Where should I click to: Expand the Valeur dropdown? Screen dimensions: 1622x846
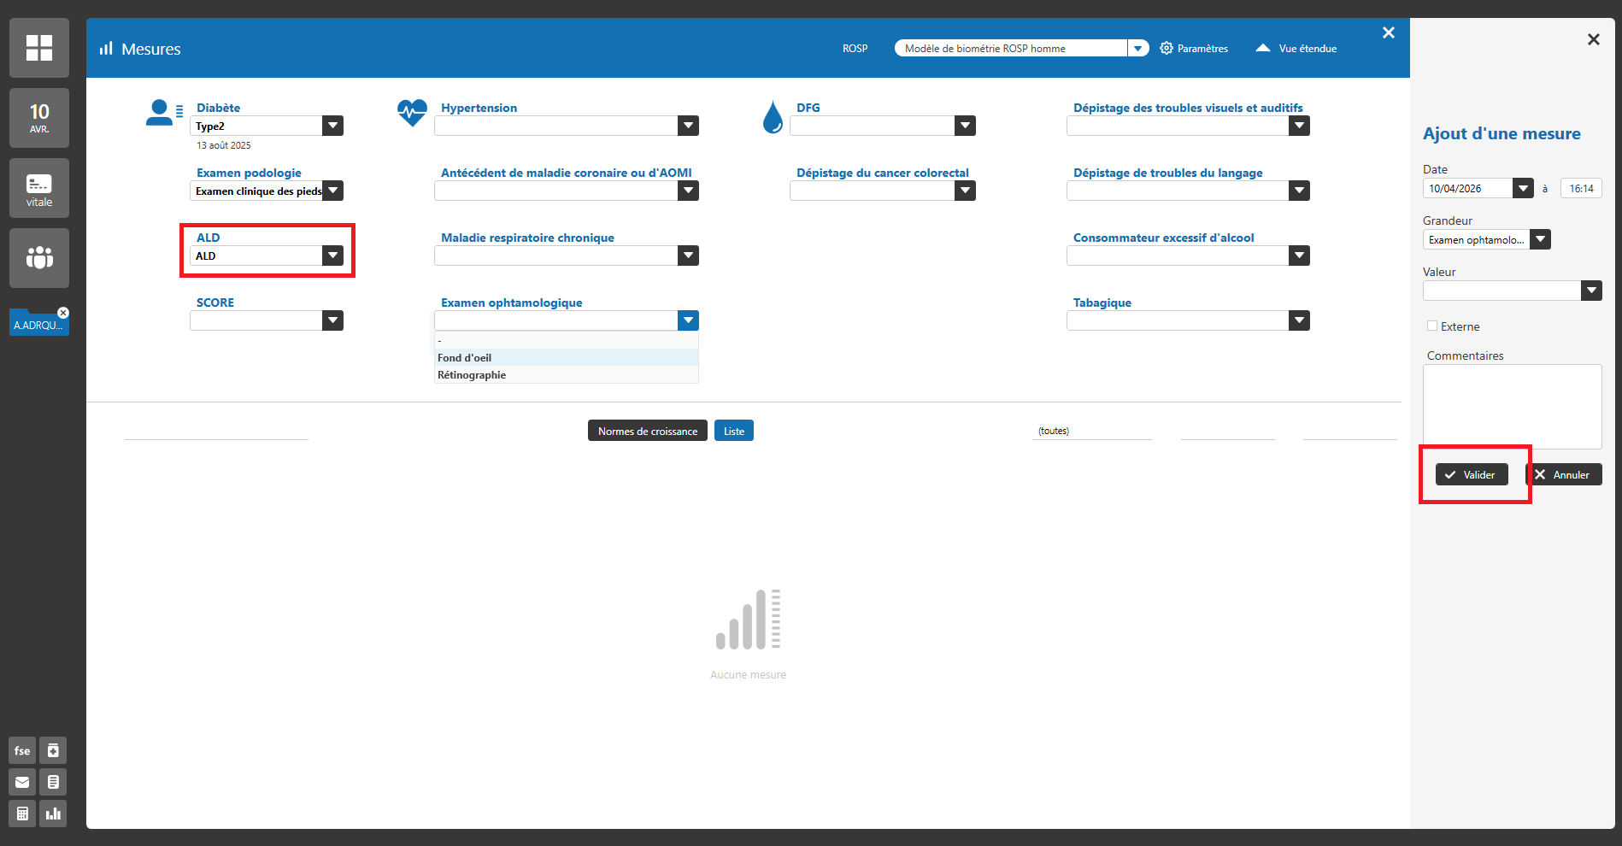(1590, 291)
